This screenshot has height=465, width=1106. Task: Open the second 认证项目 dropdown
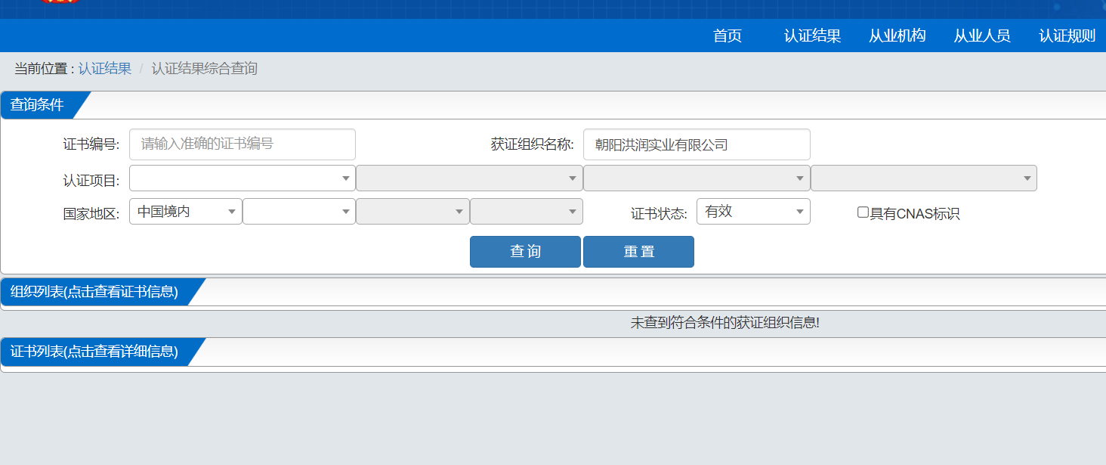pos(469,178)
